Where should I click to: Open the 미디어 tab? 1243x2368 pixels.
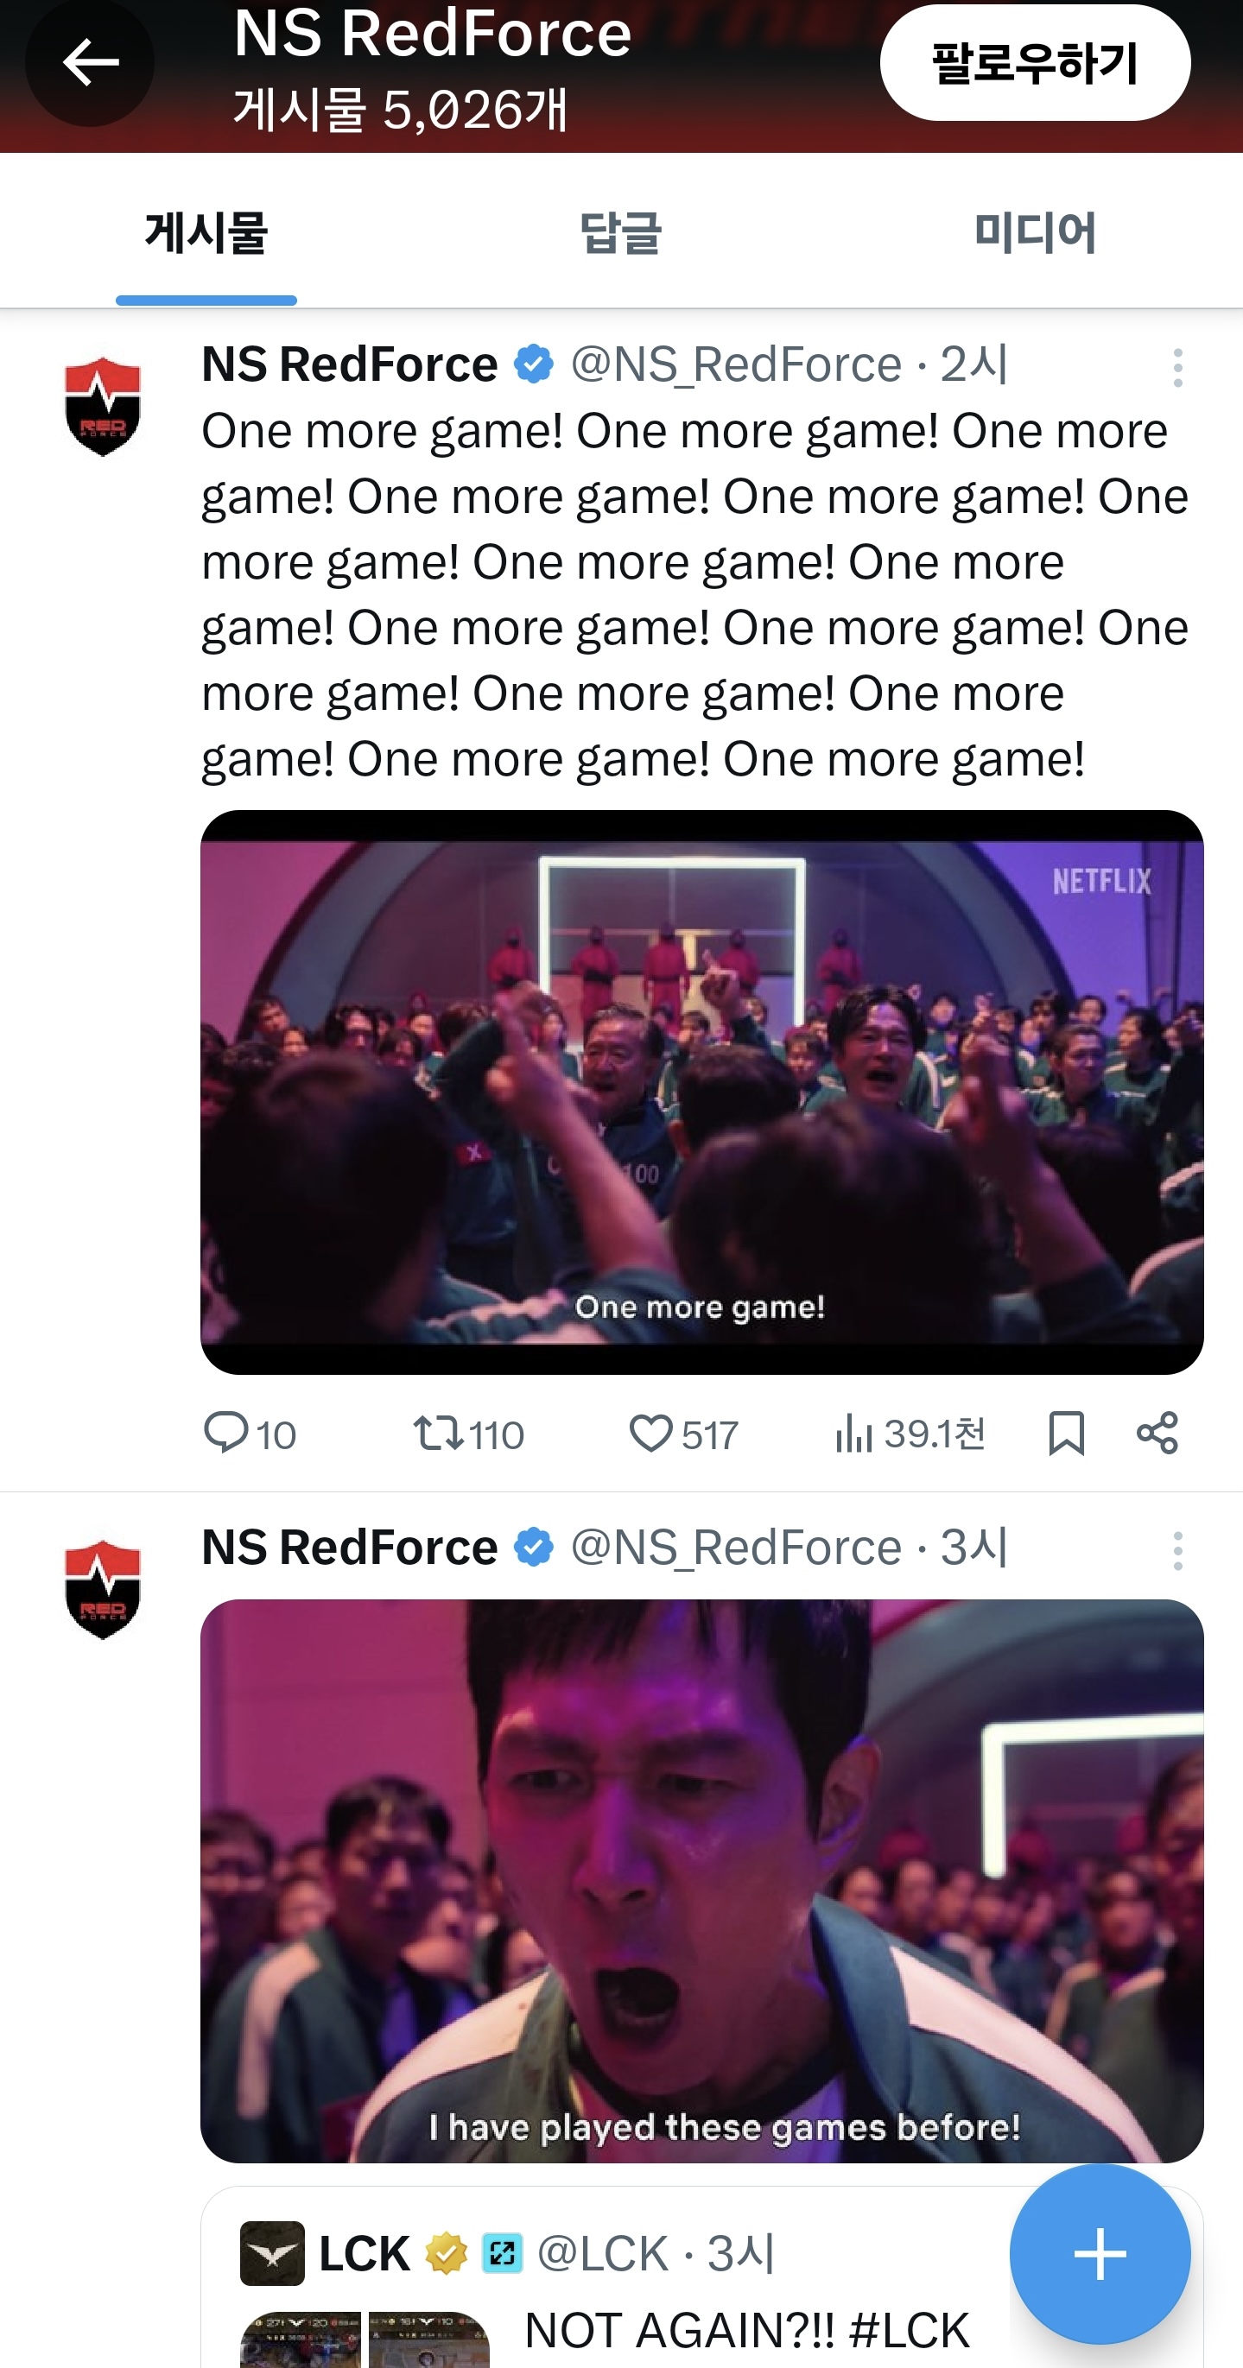tap(1034, 232)
